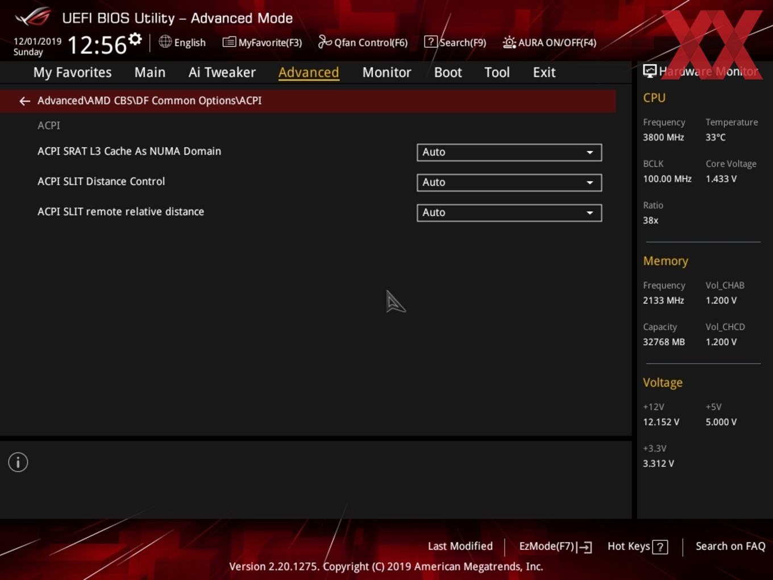Click +5V value 5.000 V
Image resolution: width=773 pixels, height=580 pixels.
pyautogui.click(x=721, y=422)
